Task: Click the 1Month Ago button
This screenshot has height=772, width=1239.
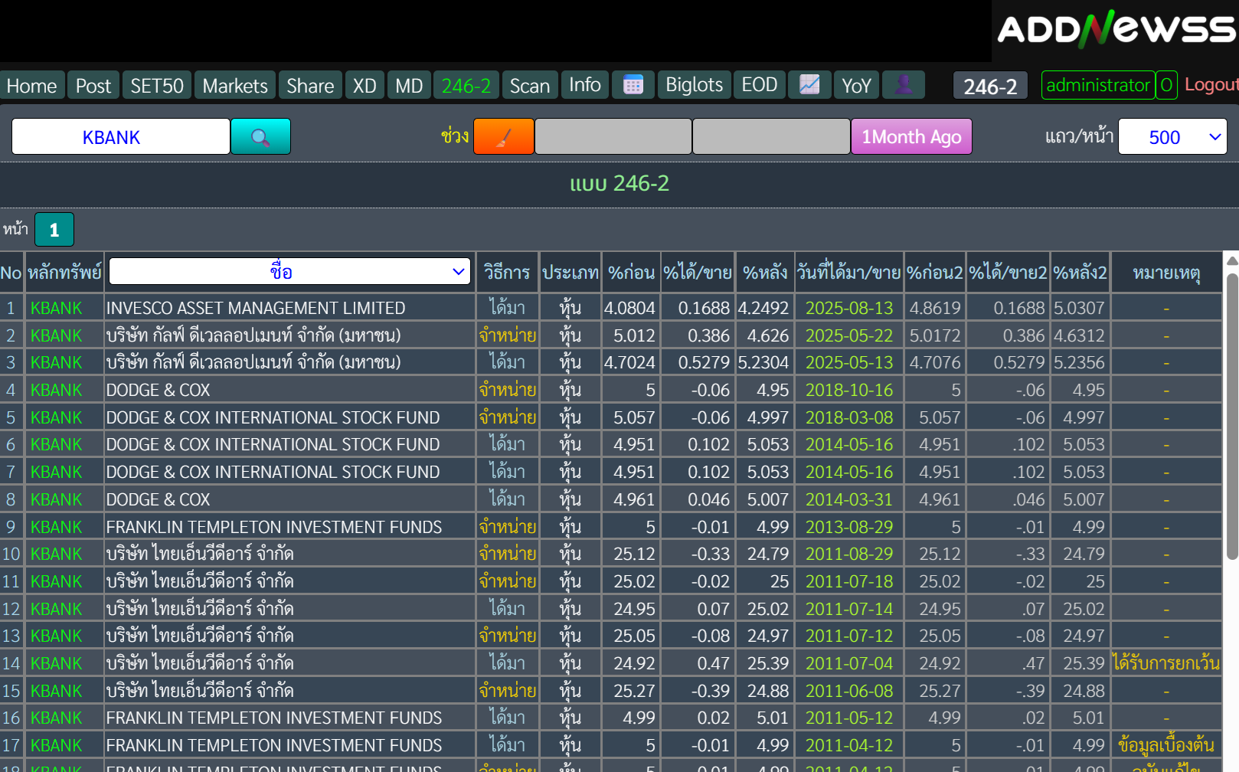Action: point(911,136)
